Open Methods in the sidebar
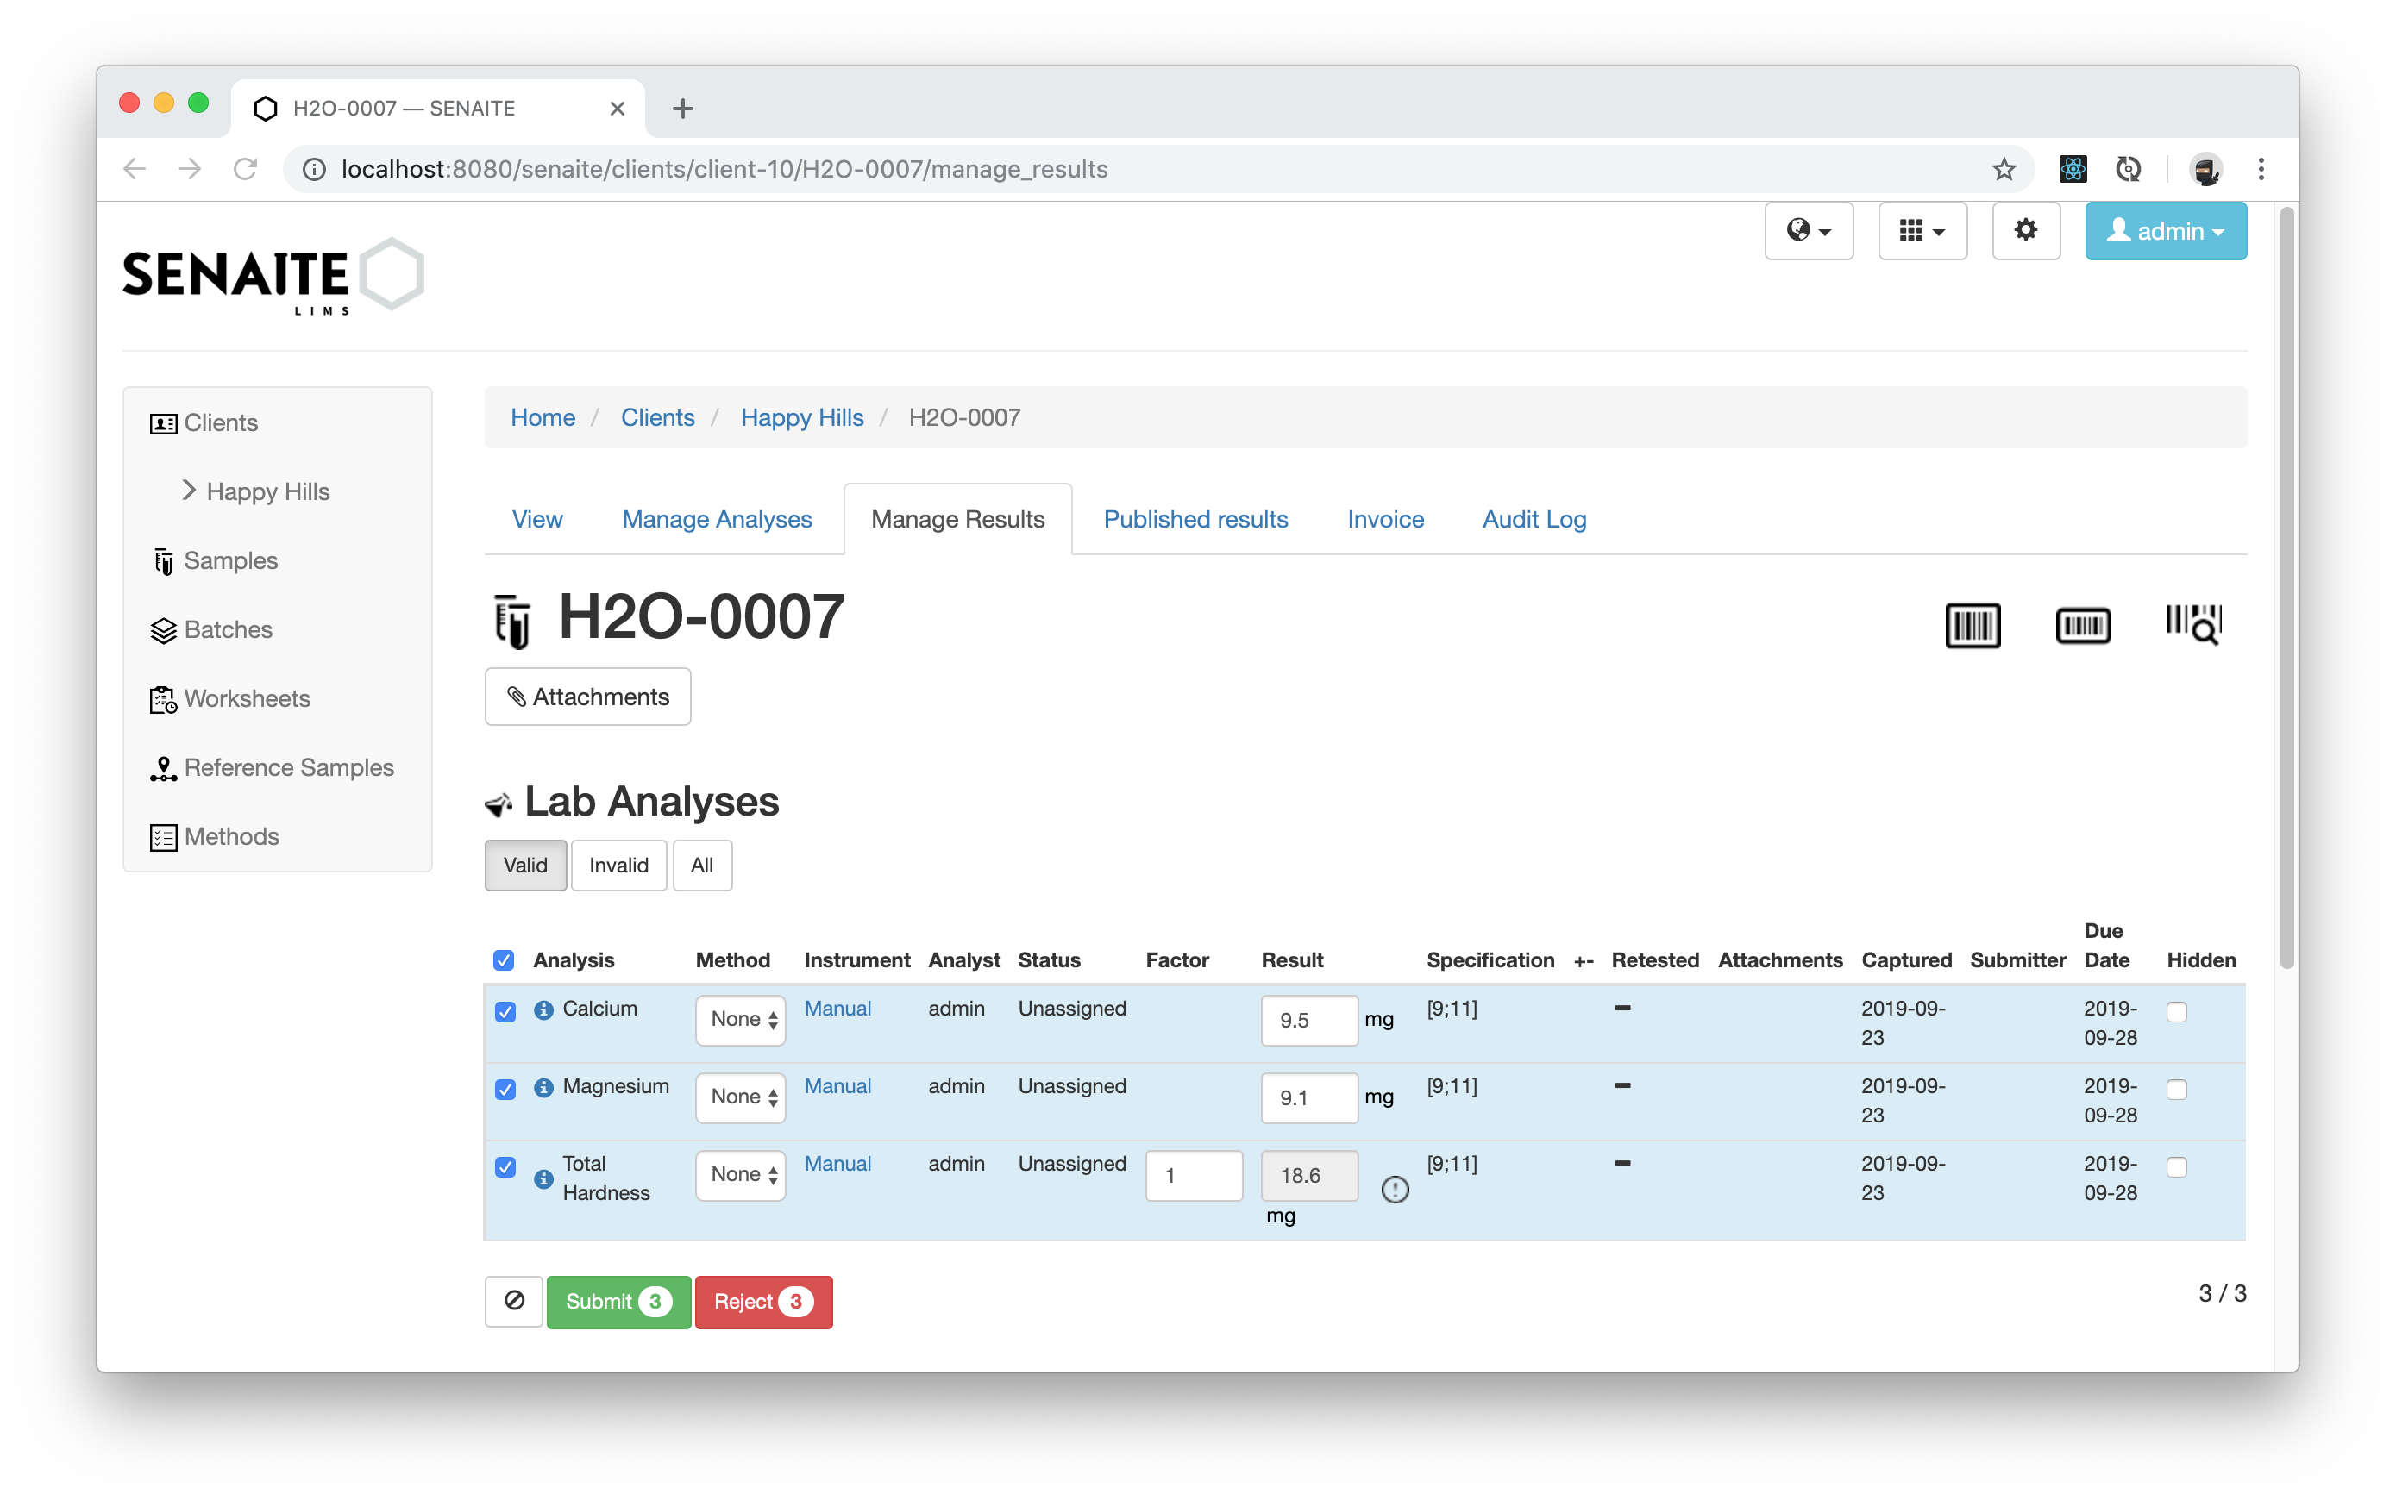 point(215,836)
